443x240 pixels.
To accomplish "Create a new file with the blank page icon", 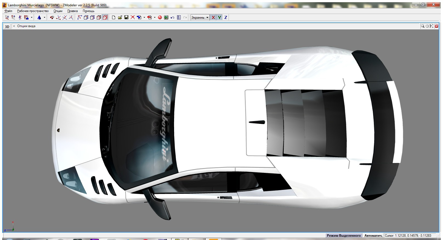I will [114, 18].
